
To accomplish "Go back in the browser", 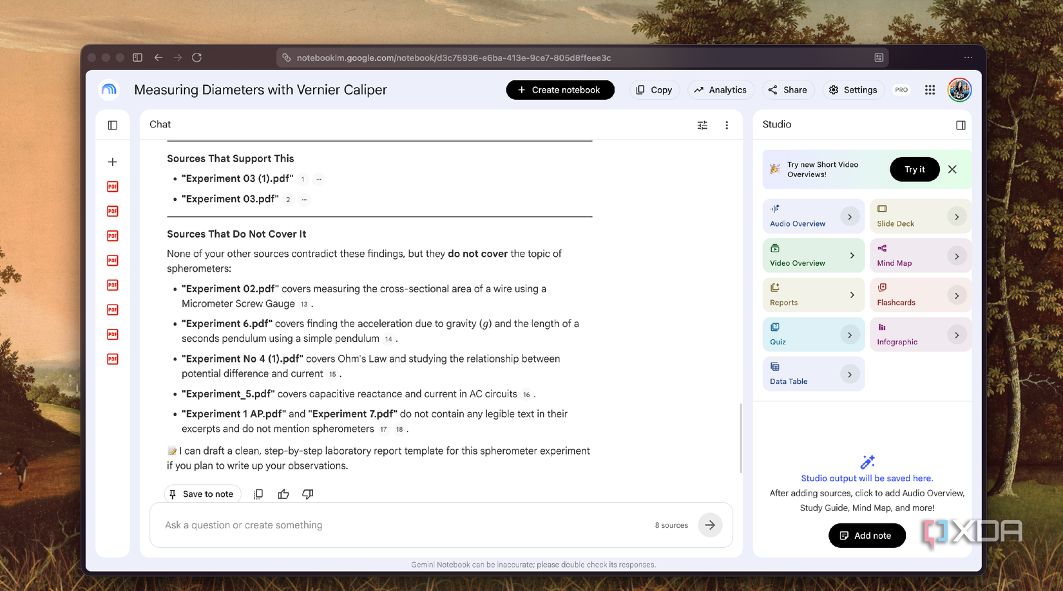I will pyautogui.click(x=158, y=57).
